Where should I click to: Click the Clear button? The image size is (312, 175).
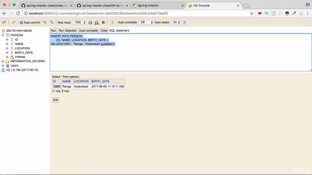click(104, 31)
